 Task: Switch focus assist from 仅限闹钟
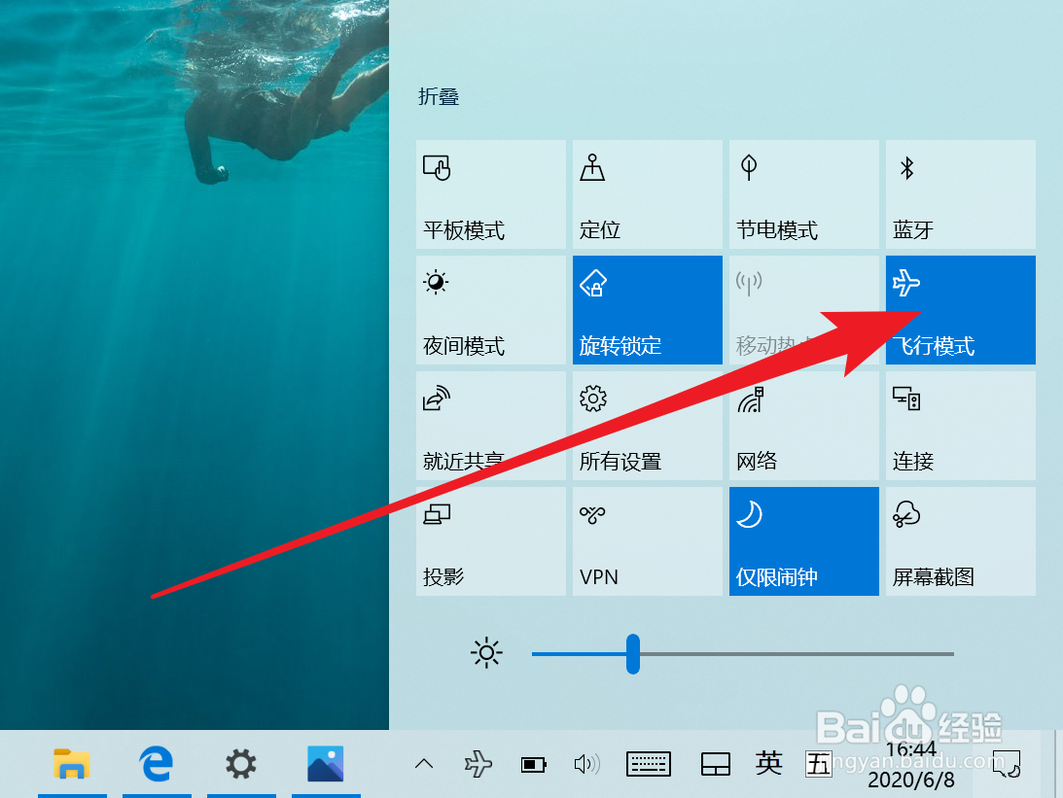(x=803, y=541)
